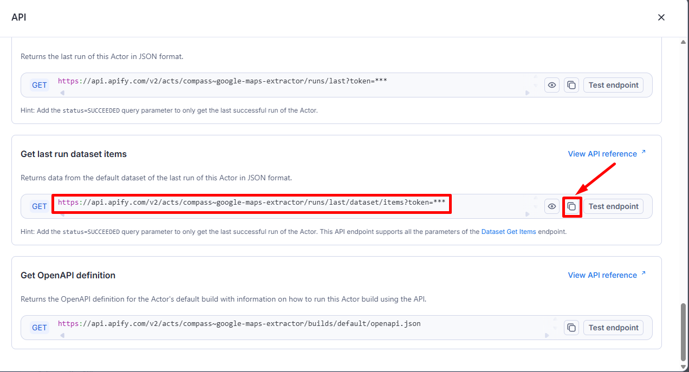689x372 pixels.
Task: Copy the last run dataset items URL
Action: 571,206
